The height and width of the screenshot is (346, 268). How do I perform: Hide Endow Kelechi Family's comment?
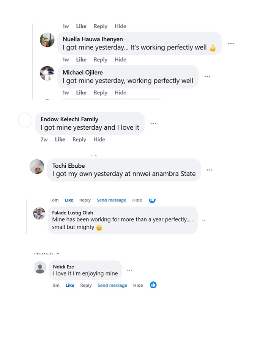pos(99,140)
